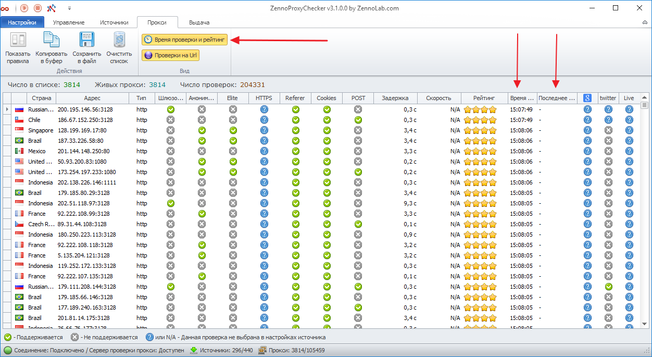Click Live question icon for 128.199.169.17:80
This screenshot has width=652, height=357.
click(629, 130)
